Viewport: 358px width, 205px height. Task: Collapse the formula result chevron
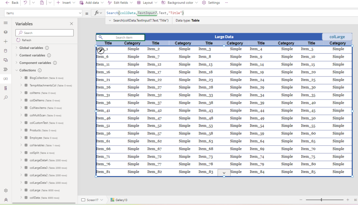point(110,21)
